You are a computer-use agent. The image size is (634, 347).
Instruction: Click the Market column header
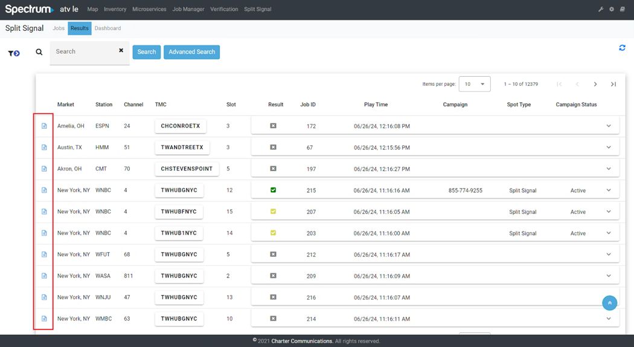(x=65, y=105)
